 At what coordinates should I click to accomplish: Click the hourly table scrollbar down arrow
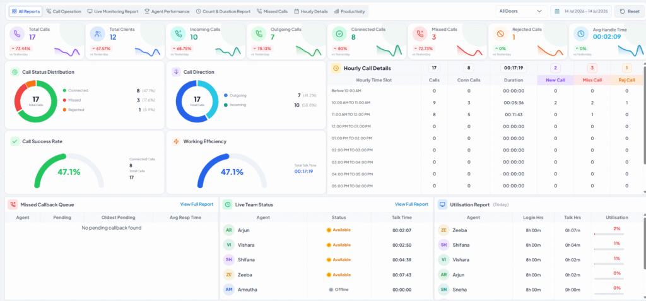point(644,192)
